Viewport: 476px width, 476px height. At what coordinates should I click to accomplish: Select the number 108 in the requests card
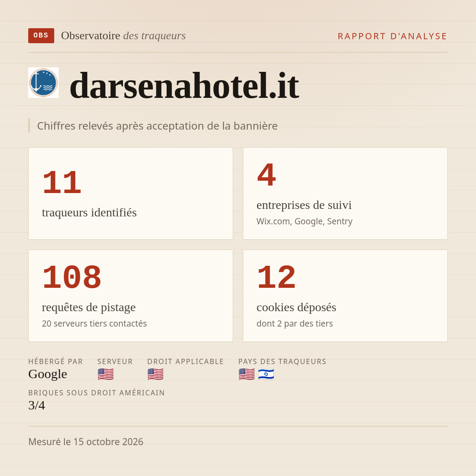tap(72, 277)
